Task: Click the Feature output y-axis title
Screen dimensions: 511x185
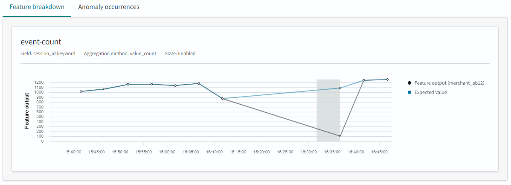Action: 27,111
